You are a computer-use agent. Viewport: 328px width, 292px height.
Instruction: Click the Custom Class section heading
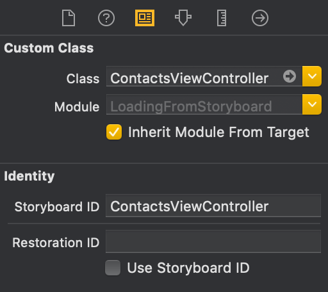(x=49, y=48)
